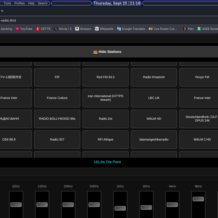Tune to Radio 357

[57, 140]
